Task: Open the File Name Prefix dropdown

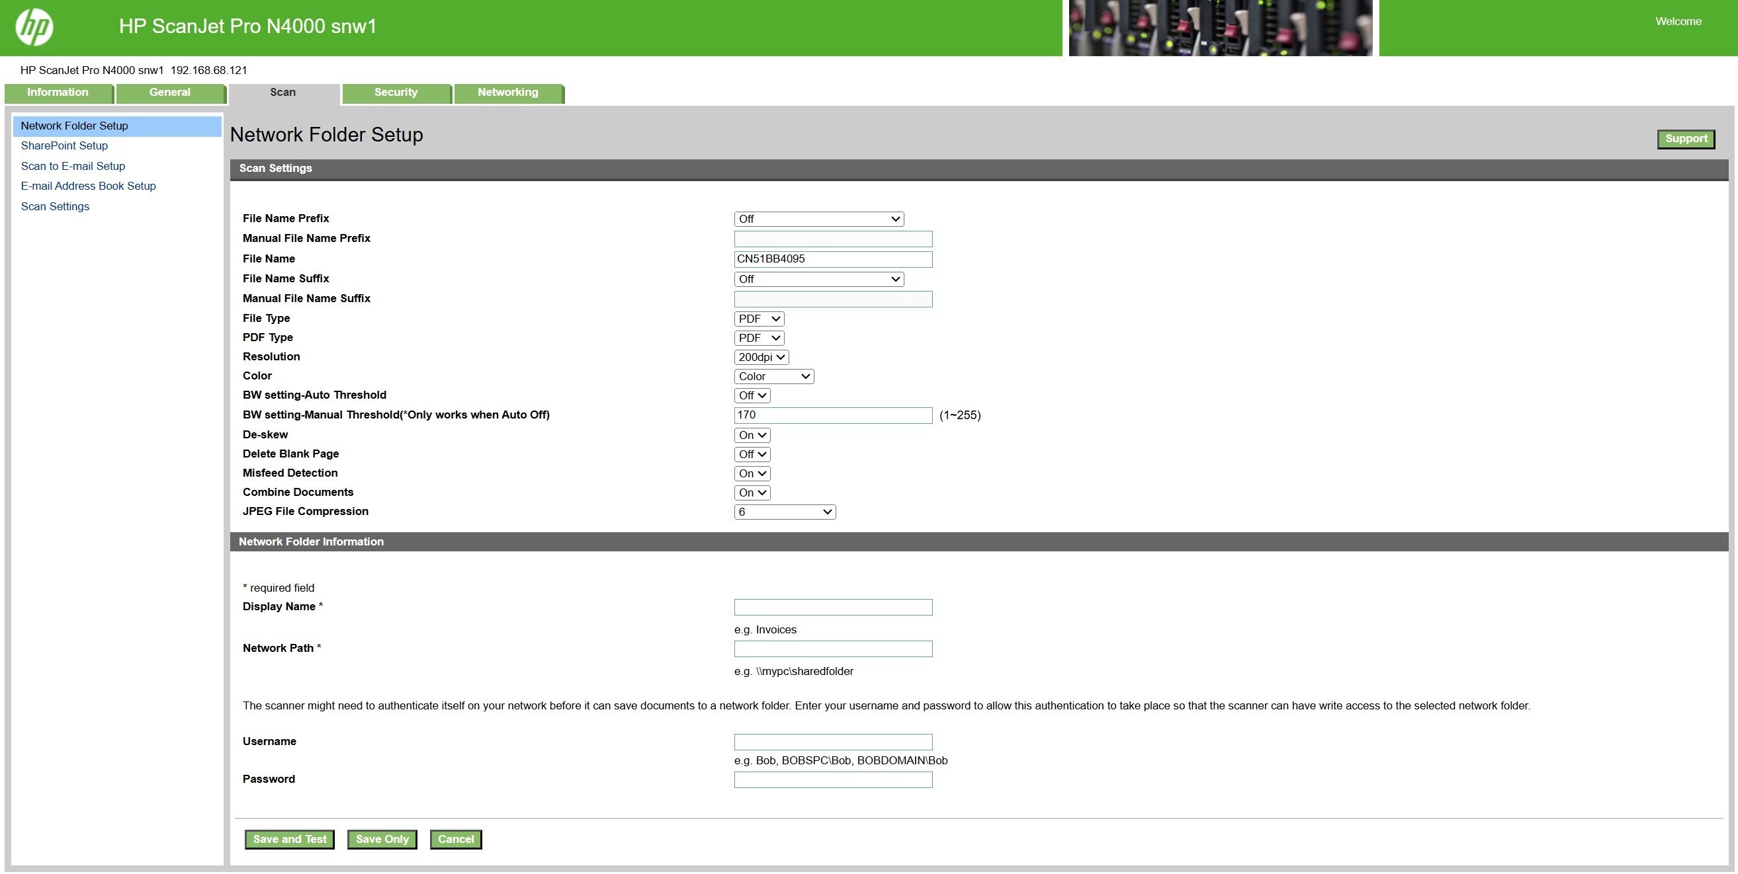Action: coord(818,219)
